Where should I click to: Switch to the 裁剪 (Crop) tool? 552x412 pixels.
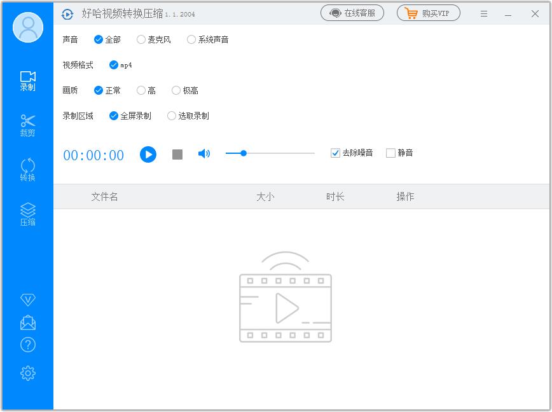[x=27, y=125]
